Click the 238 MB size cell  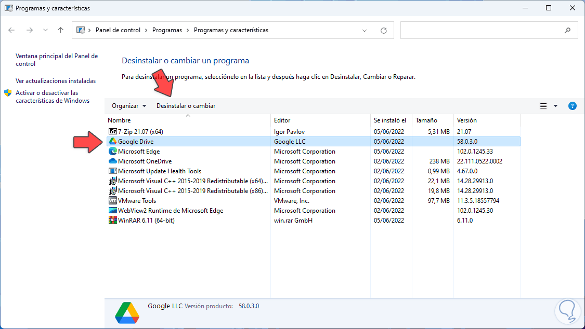point(439,161)
